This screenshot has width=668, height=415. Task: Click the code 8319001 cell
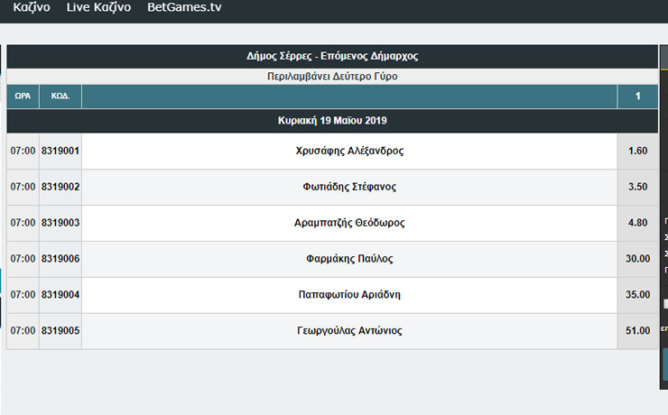pyautogui.click(x=60, y=151)
